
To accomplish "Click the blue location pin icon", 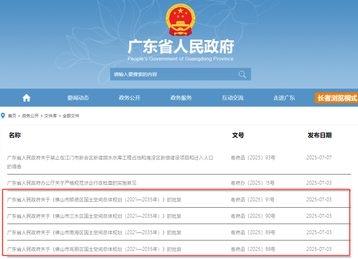I will (3, 116).
